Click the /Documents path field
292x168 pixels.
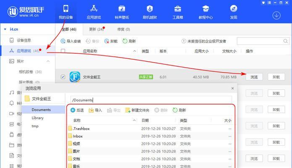(151, 100)
